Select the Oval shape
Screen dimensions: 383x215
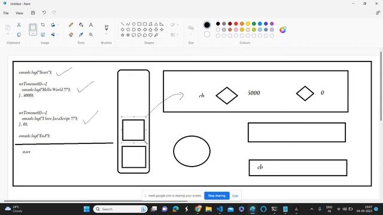(133, 24)
